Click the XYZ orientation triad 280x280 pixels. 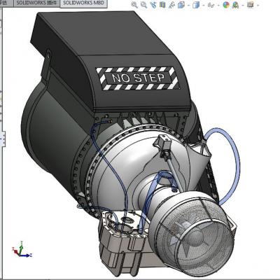pyautogui.click(x=21, y=249)
